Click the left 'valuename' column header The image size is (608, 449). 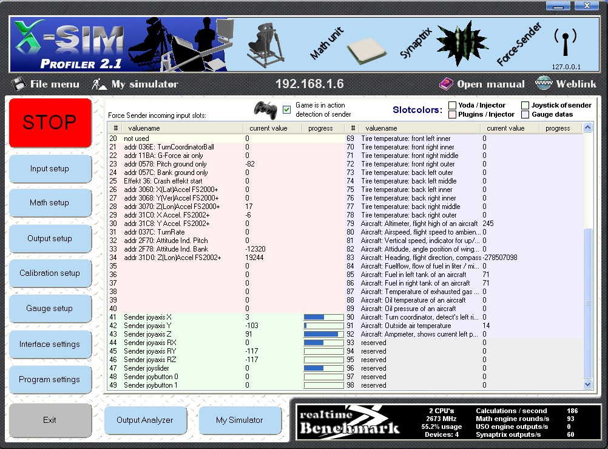coord(182,128)
